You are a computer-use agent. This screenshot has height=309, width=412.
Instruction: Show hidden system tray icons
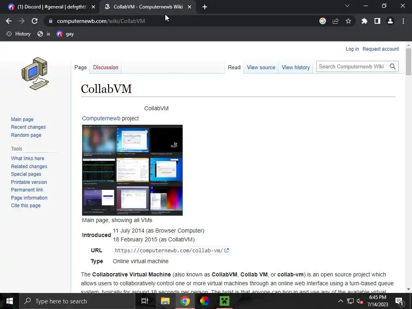[x=340, y=301]
